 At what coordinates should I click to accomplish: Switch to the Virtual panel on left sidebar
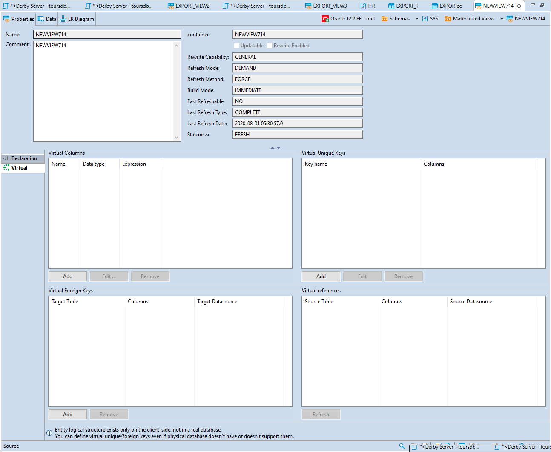click(x=19, y=167)
